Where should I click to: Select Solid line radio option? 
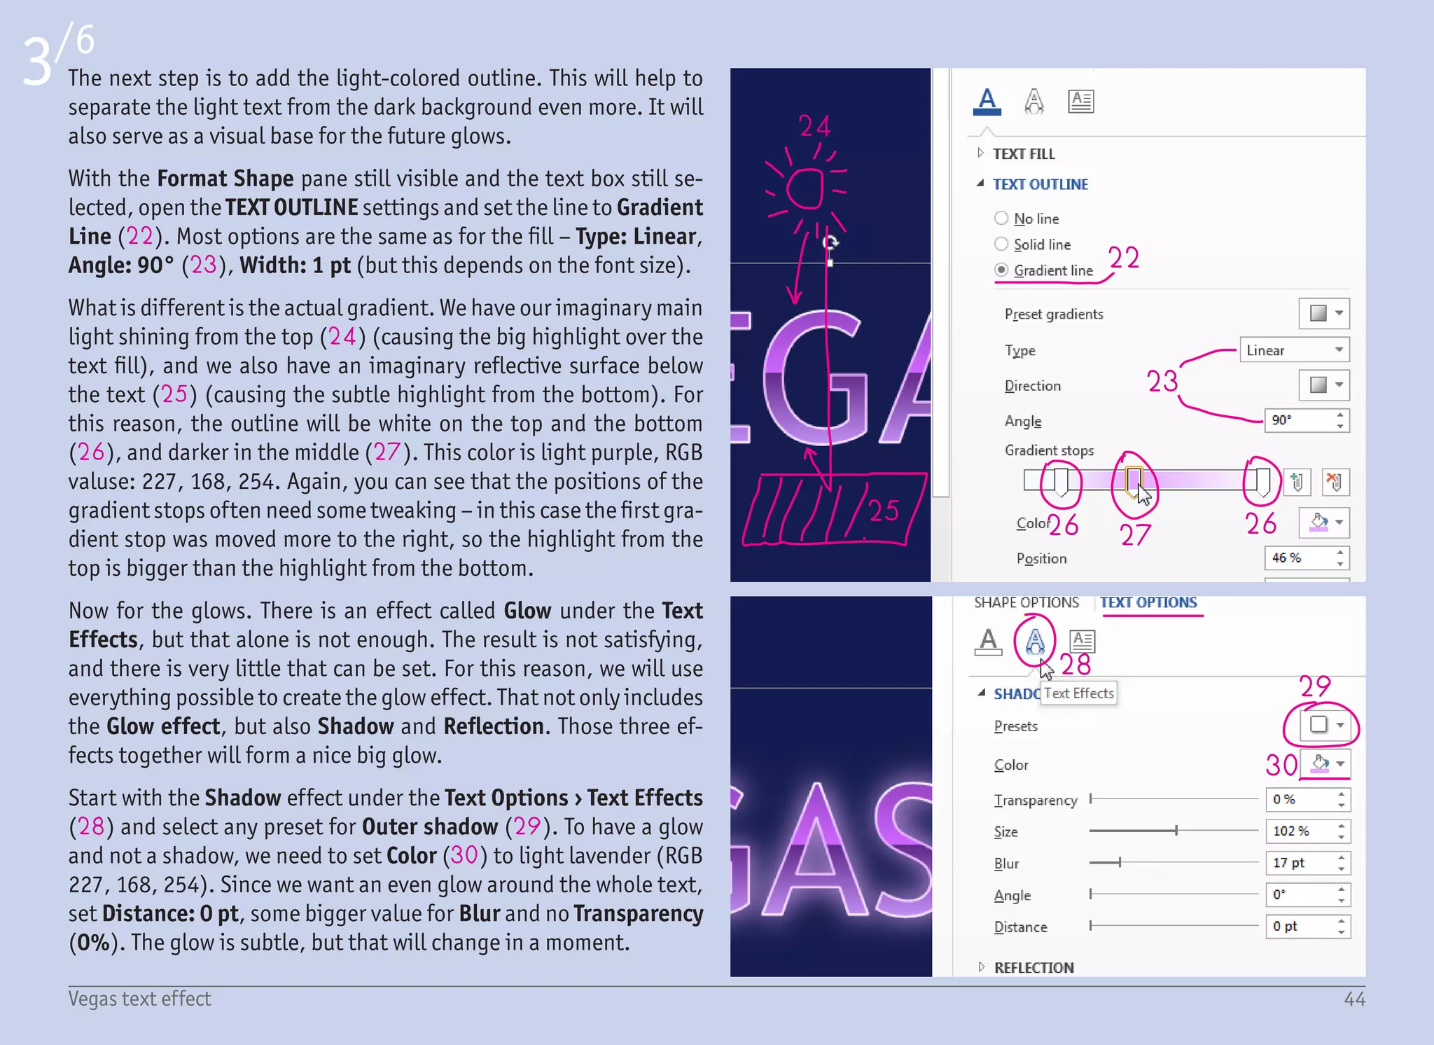pos(1033,244)
